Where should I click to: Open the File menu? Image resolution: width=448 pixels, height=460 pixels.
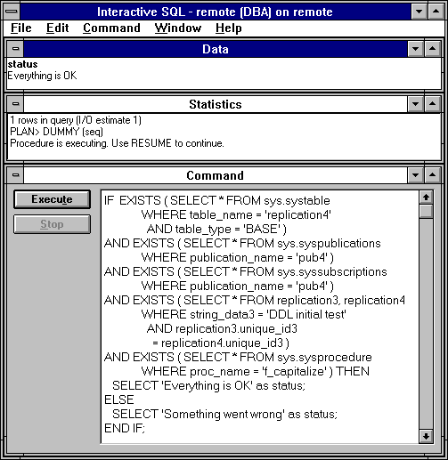pyautogui.click(x=21, y=28)
